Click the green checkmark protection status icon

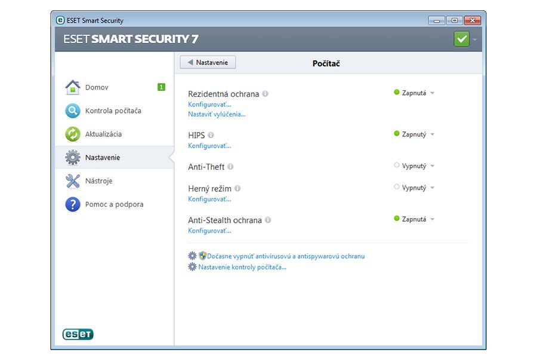point(461,39)
